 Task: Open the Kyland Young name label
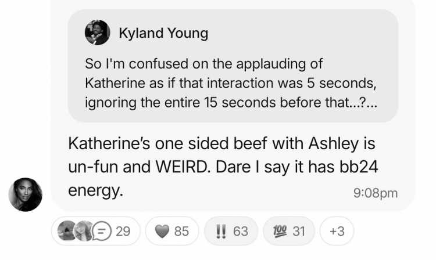(163, 33)
